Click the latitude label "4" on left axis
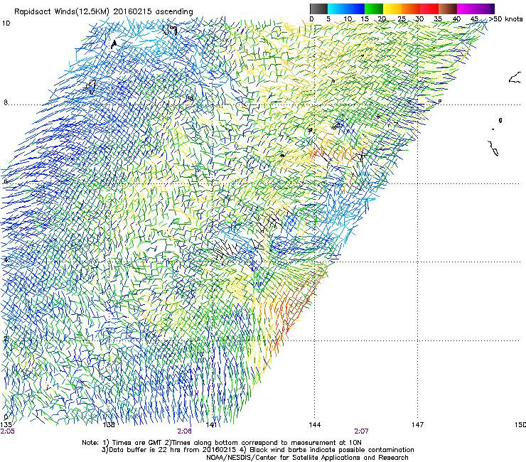Image resolution: width=526 pixels, height=462 pixels. (x=6, y=259)
